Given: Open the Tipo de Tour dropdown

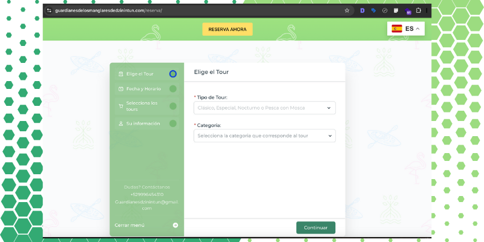Looking at the screenshot, I should click(264, 108).
